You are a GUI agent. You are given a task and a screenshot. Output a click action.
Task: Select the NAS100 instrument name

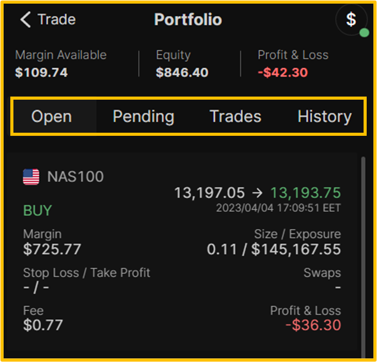click(75, 177)
